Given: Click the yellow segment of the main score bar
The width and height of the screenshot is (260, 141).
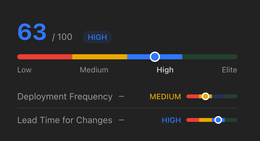Looking at the screenshot, I should [99, 57].
